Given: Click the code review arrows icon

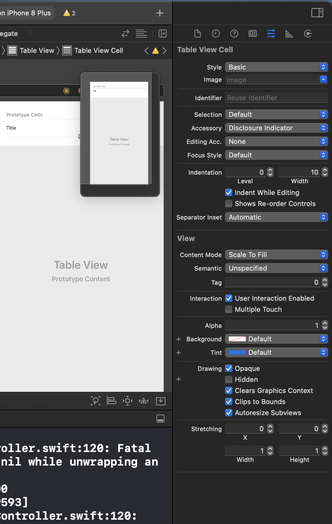Looking at the screenshot, I should tap(125, 34).
